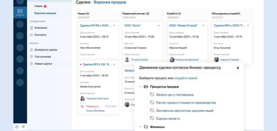This screenshot has width=277, height=131.
Task: Collapse the Процессы продаж folder
Action: pos(140,87)
